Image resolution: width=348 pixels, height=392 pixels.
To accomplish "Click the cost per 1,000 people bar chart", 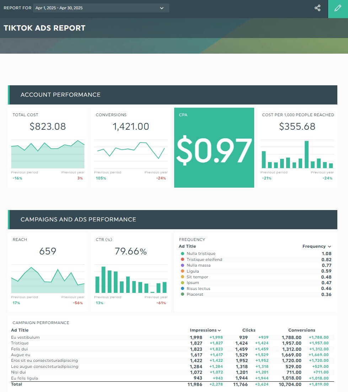I will pyautogui.click(x=297, y=154).
